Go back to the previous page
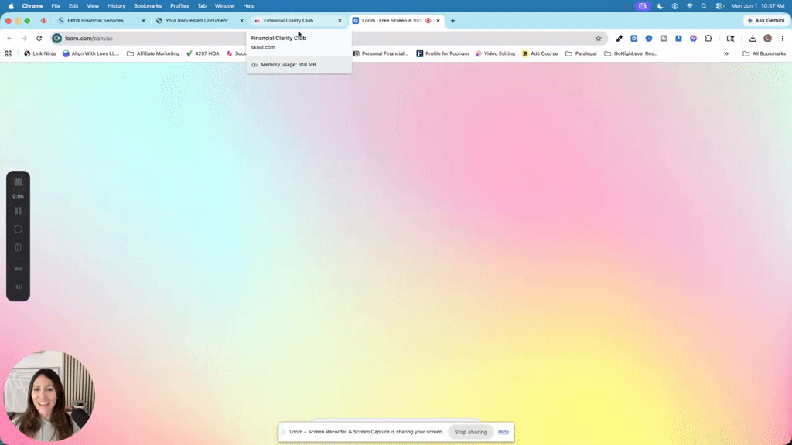Screen dimensions: 792x445 [9, 39]
